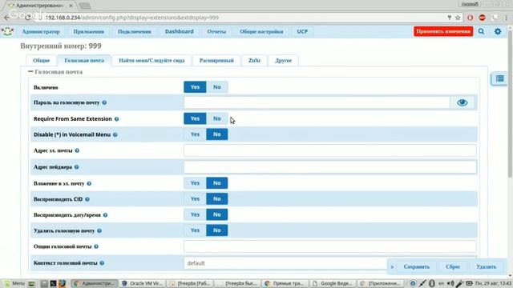Viewport: 513px width, 288px height.
Task: Set Вложение в эл. почту to Yes
Action: click(x=195, y=183)
